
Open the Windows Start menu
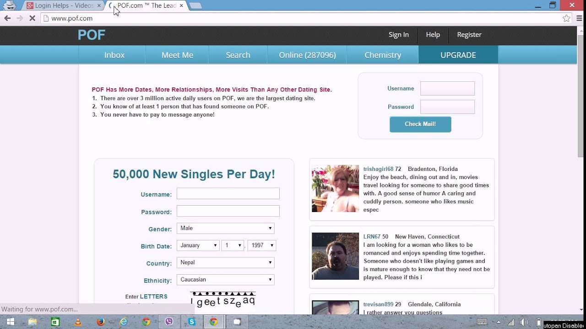click(10, 322)
